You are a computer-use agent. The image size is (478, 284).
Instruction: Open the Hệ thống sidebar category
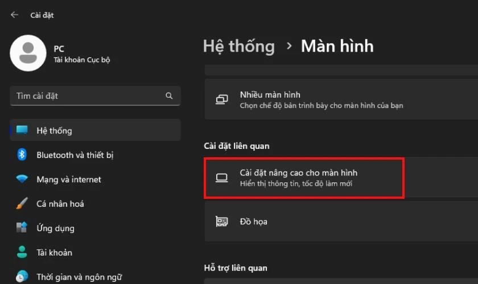[96, 130]
